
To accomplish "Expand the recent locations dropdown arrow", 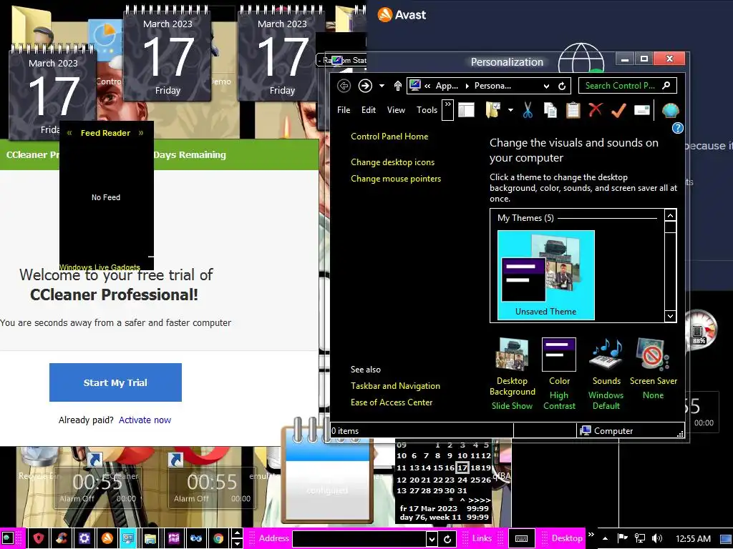I will (x=382, y=86).
